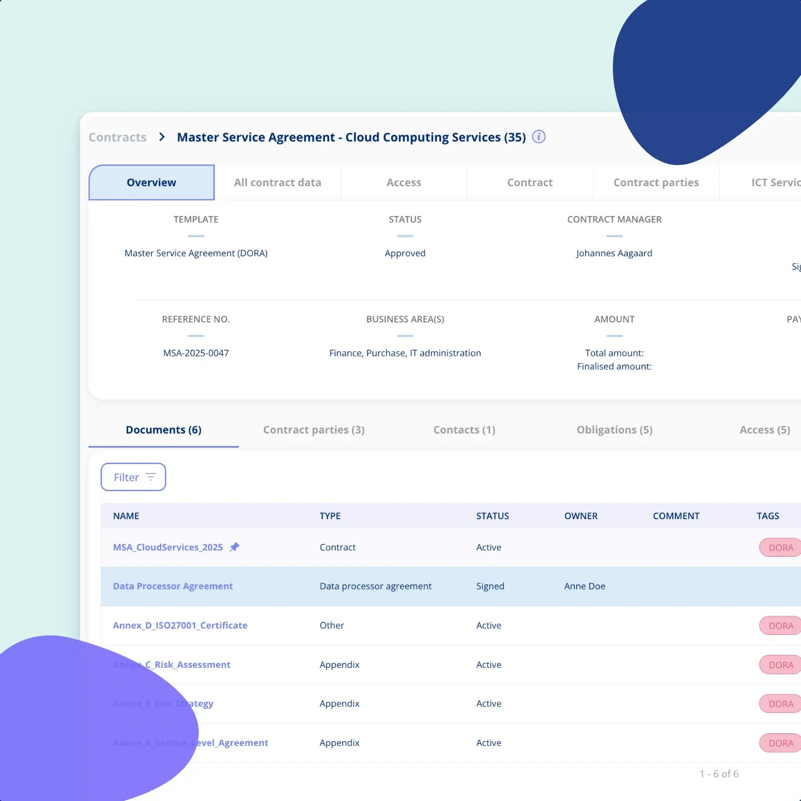Open the Filter button
The width and height of the screenshot is (801, 801).
pyautogui.click(x=133, y=477)
